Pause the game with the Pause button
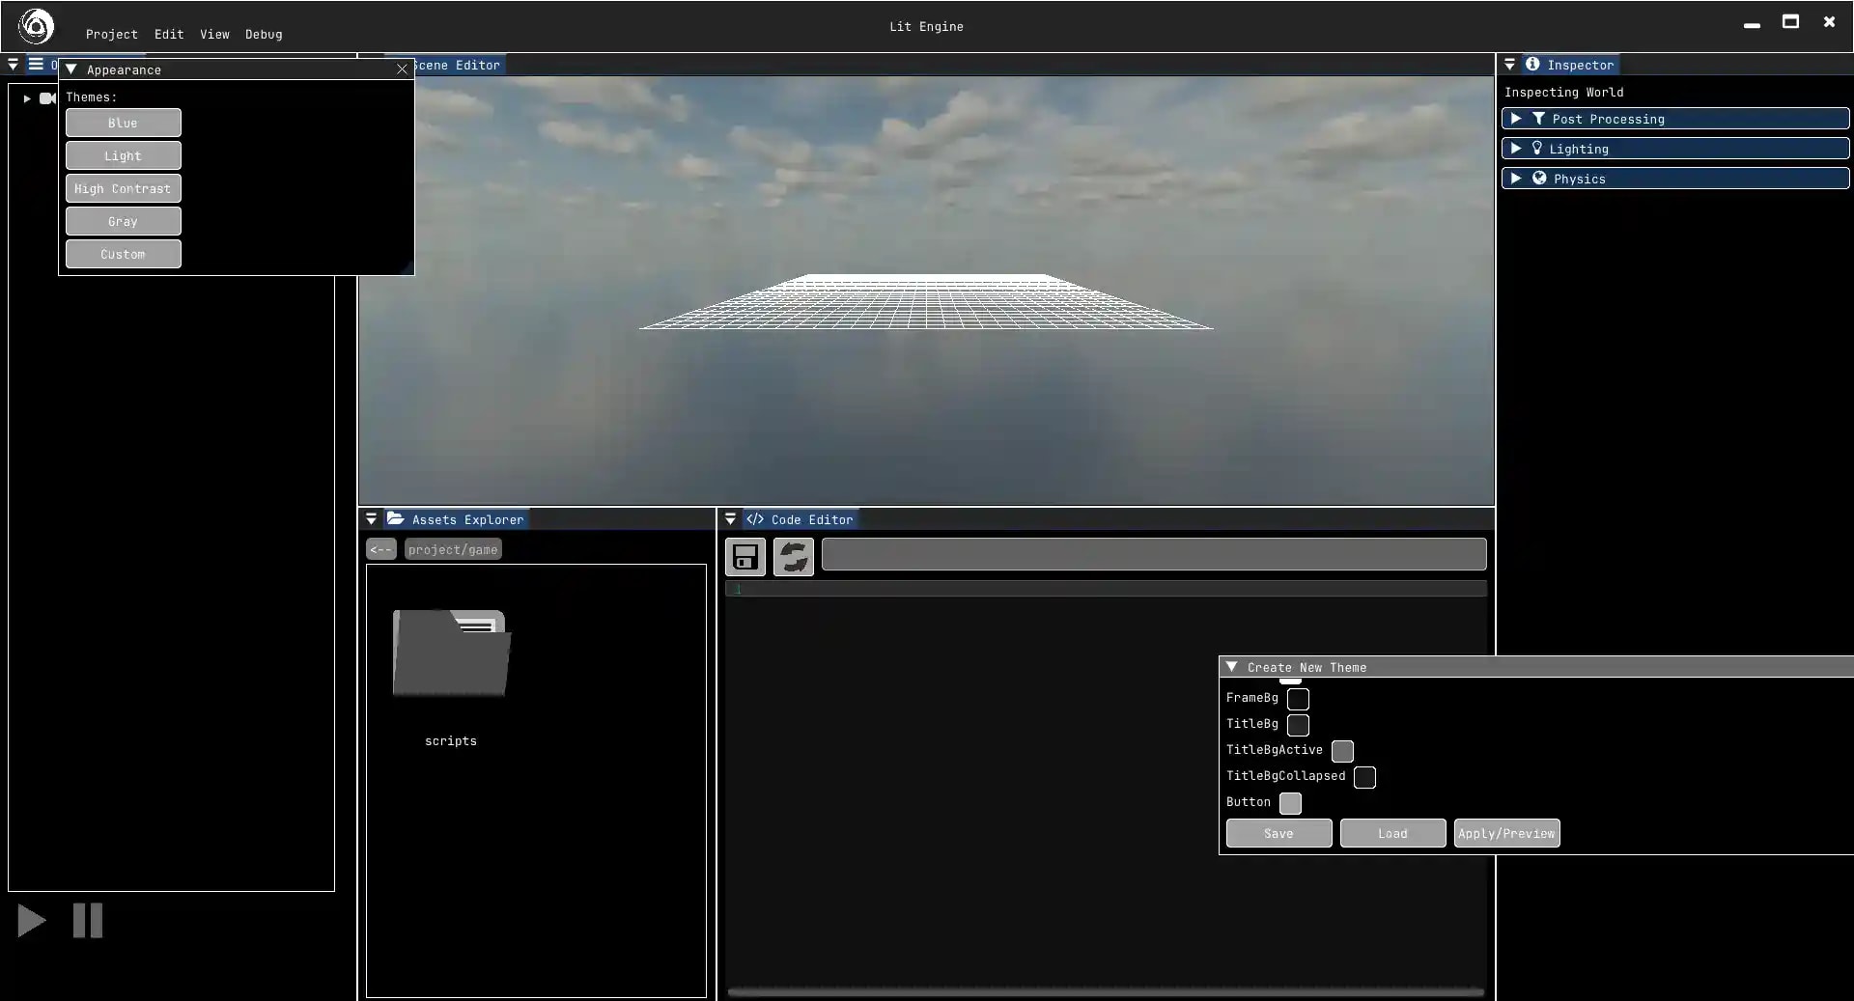Viewport: 1854px width, 1001px height. click(88, 920)
